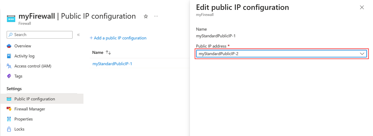Favorite this page with the star icon

coord(146,16)
